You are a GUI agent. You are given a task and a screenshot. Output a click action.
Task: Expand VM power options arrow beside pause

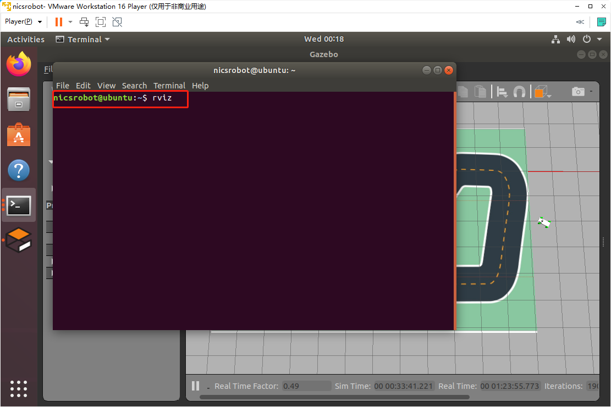point(70,22)
